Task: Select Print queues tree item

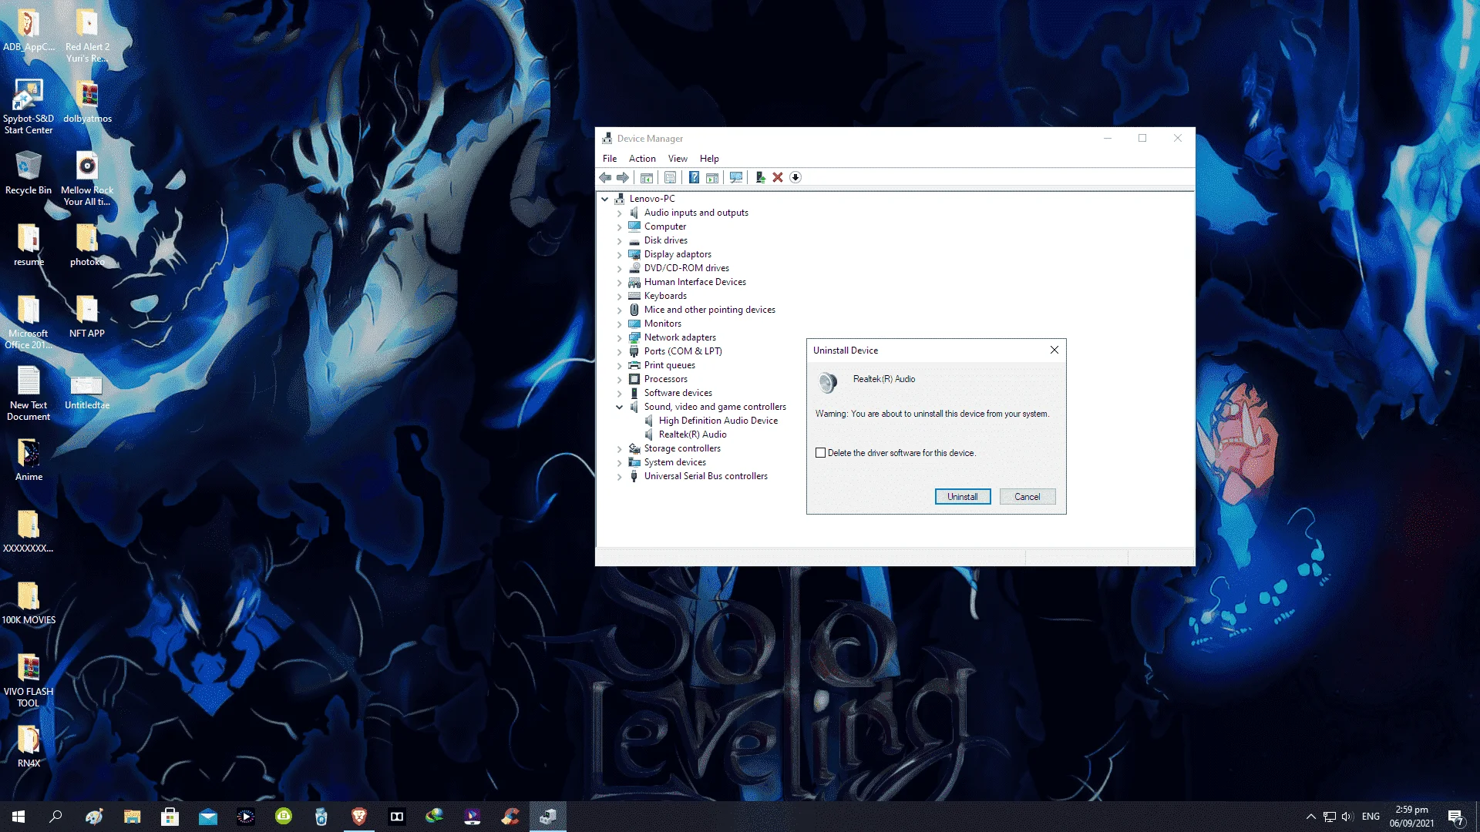Action: coord(670,365)
